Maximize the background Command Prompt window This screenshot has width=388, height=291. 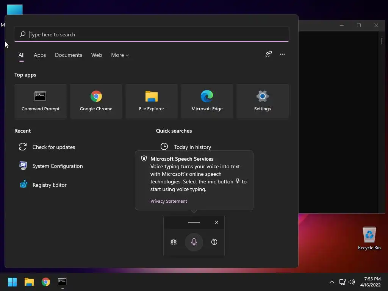(359, 25)
